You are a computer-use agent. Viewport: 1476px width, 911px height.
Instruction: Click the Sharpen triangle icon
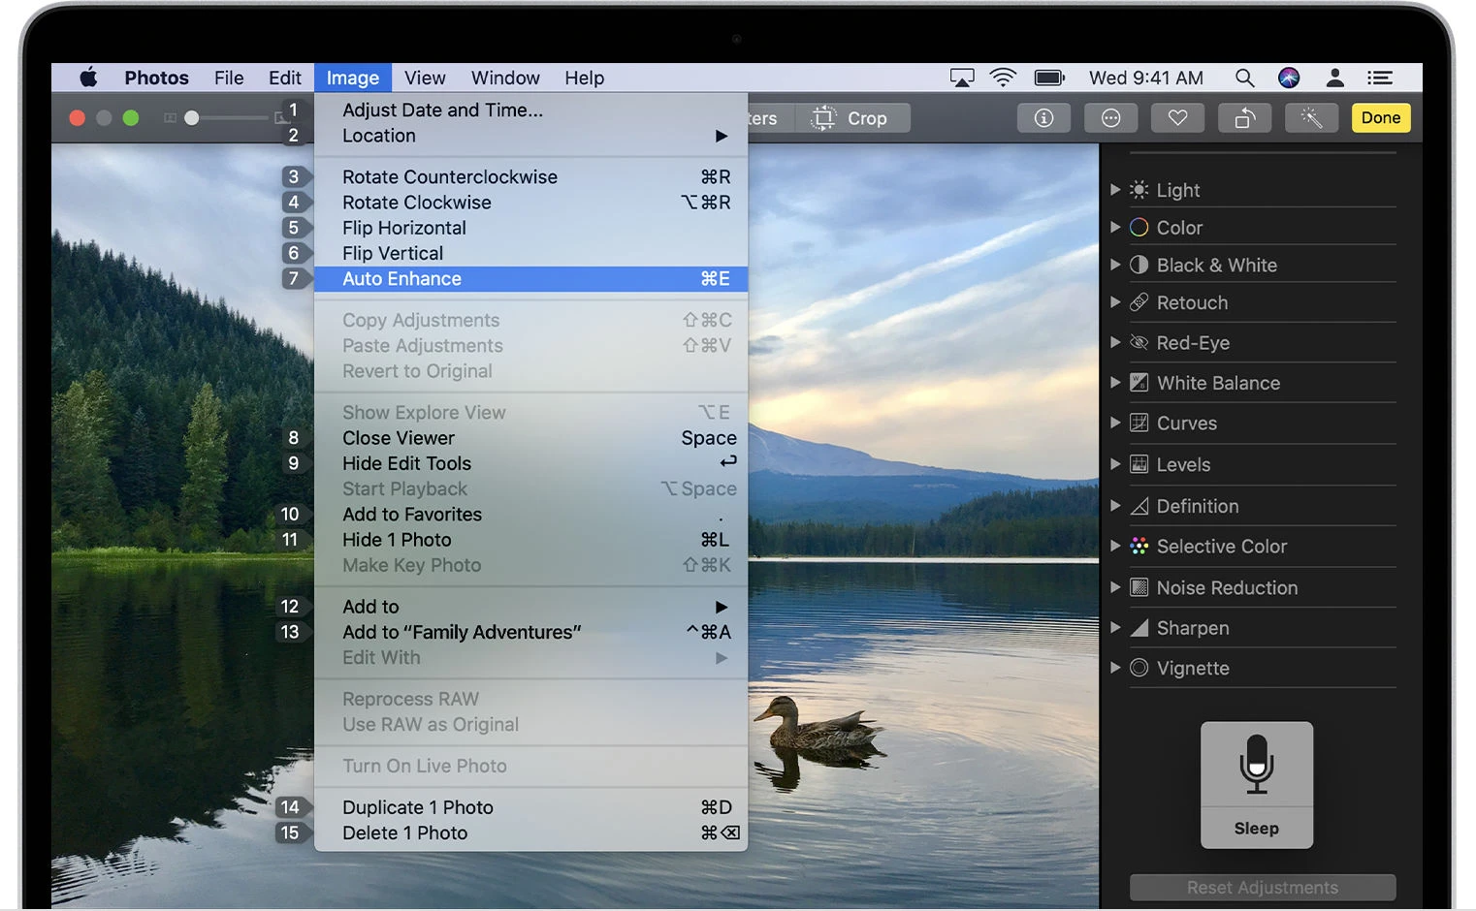click(1139, 628)
